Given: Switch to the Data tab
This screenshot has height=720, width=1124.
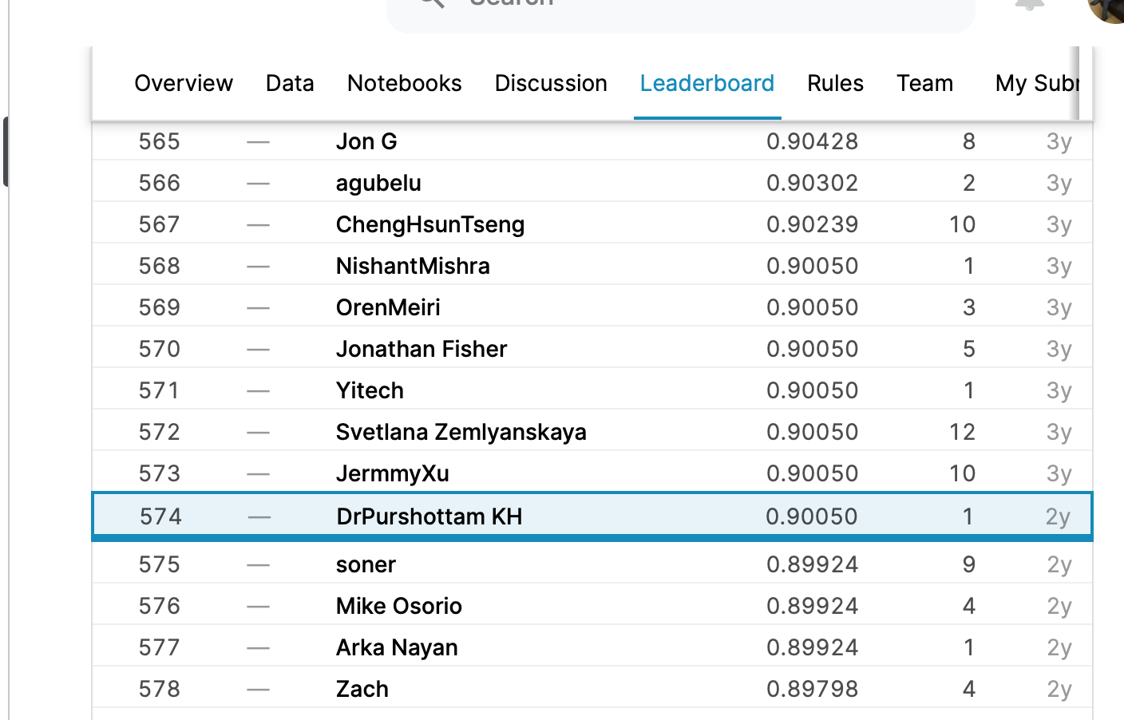Looking at the screenshot, I should [290, 83].
